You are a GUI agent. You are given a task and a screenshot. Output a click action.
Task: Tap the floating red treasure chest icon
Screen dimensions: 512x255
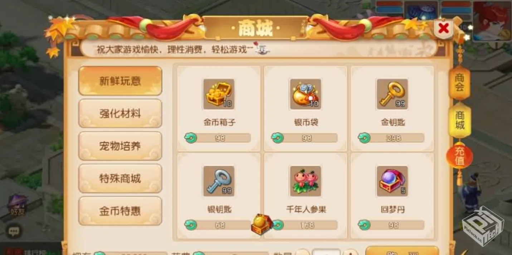coord(262,224)
